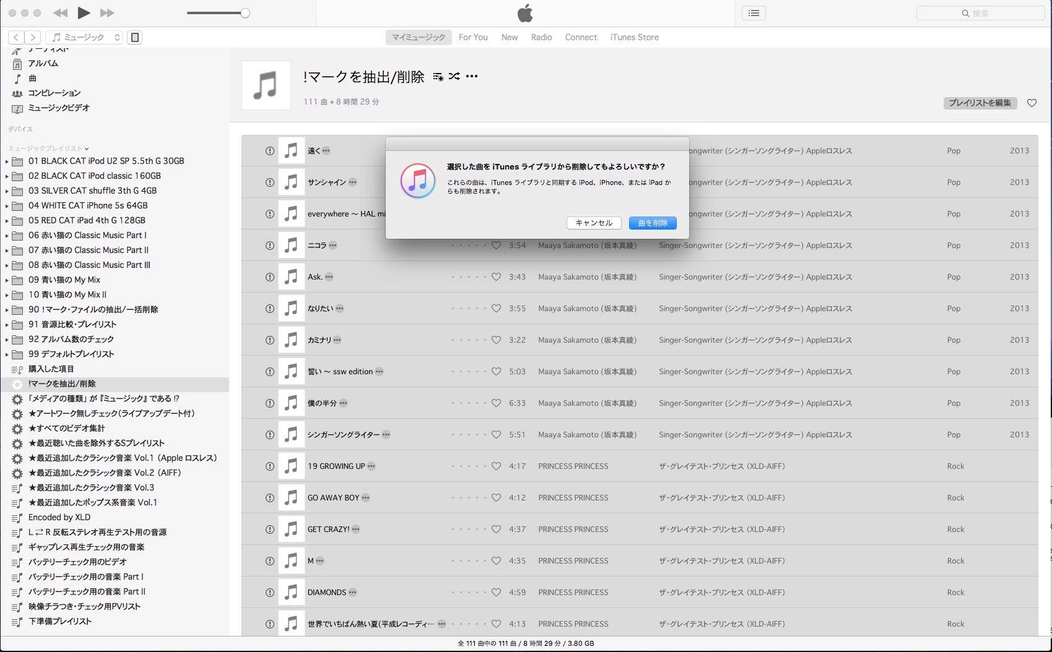1052x652 pixels.
Task: Expand the 02 BLACK CAT iPod classic folder
Action: click(7, 176)
